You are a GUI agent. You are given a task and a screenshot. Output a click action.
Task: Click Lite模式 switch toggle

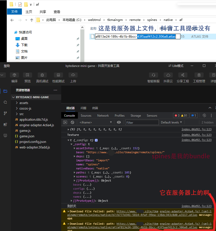tap(176, 66)
